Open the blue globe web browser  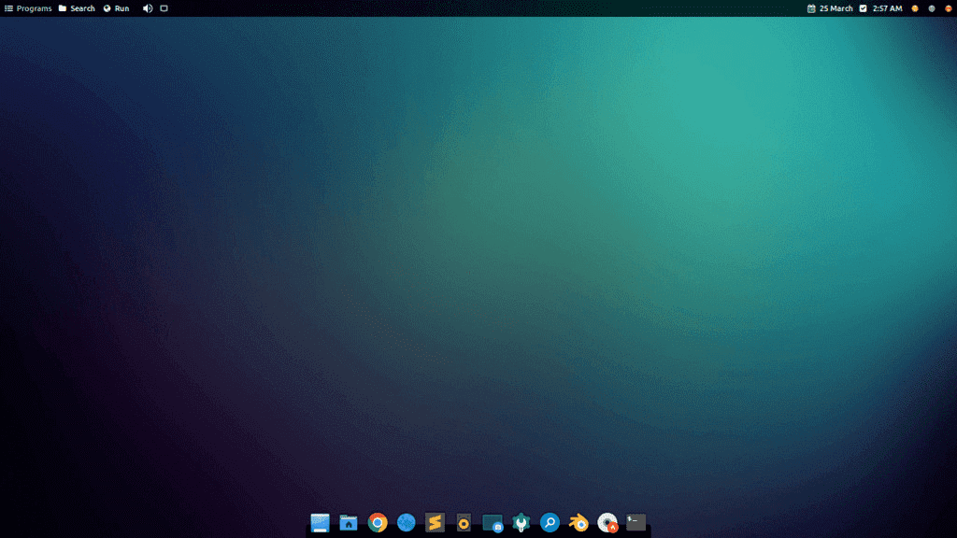tap(406, 523)
